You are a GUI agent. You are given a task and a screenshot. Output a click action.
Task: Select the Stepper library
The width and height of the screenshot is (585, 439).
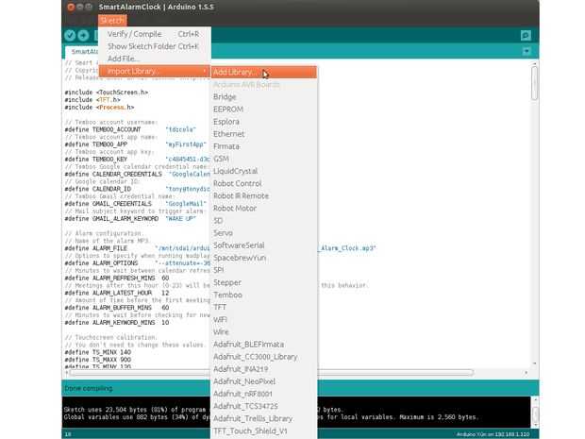pos(264,282)
